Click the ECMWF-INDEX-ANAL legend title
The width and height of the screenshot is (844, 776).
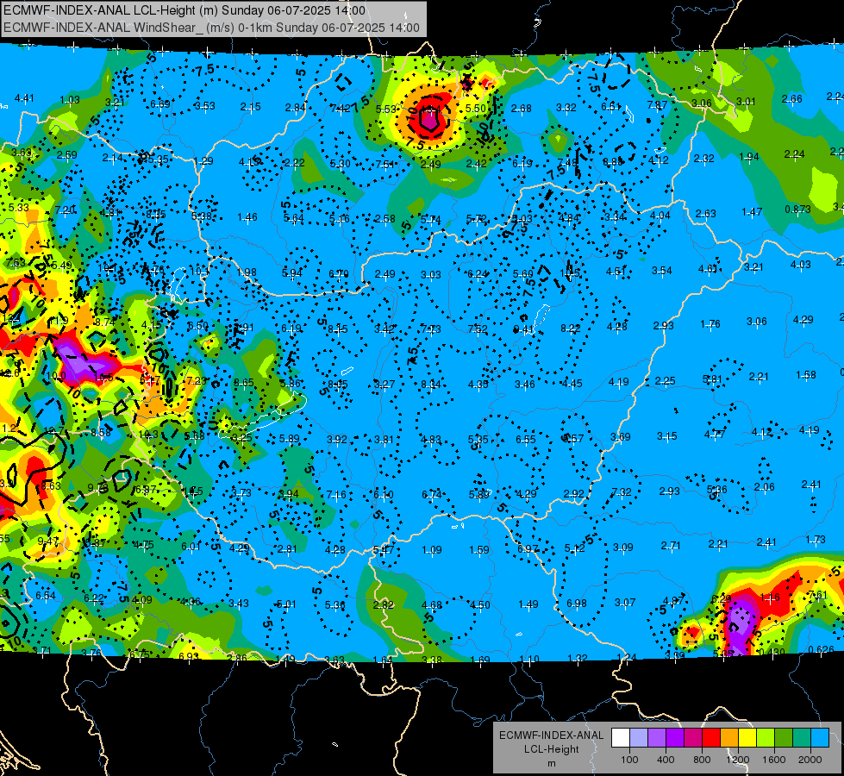(551, 735)
